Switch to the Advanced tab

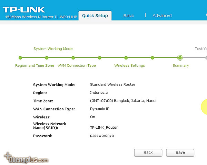pos(162,16)
